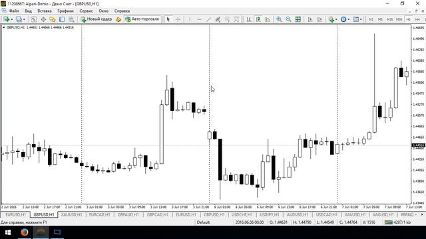The width and height of the screenshot is (426, 239).
Task: Open the Windows Start button
Action: pos(8,232)
